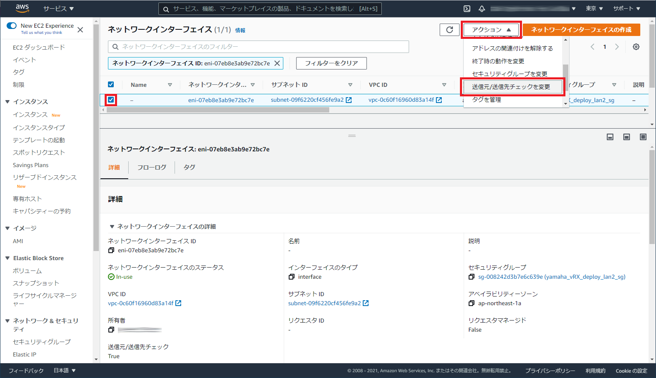The image size is (656, 378).
Task: Select タグを管理 menu item
Action: click(512, 100)
